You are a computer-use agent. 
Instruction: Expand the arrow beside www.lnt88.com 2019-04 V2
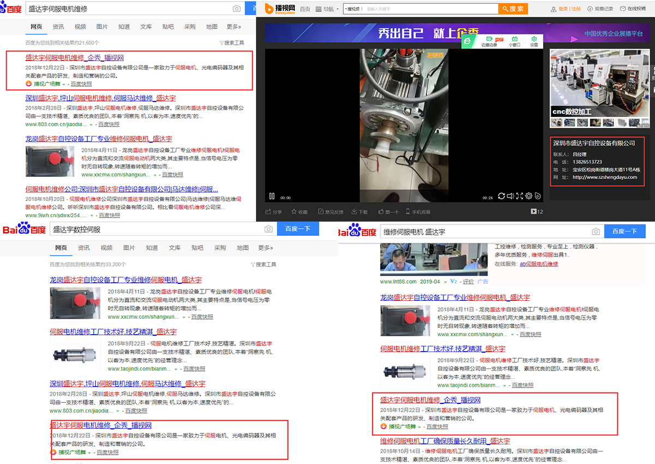point(445,282)
